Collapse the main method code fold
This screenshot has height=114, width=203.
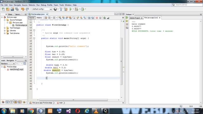[34, 38]
